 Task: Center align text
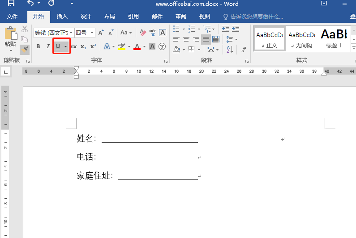186,39
